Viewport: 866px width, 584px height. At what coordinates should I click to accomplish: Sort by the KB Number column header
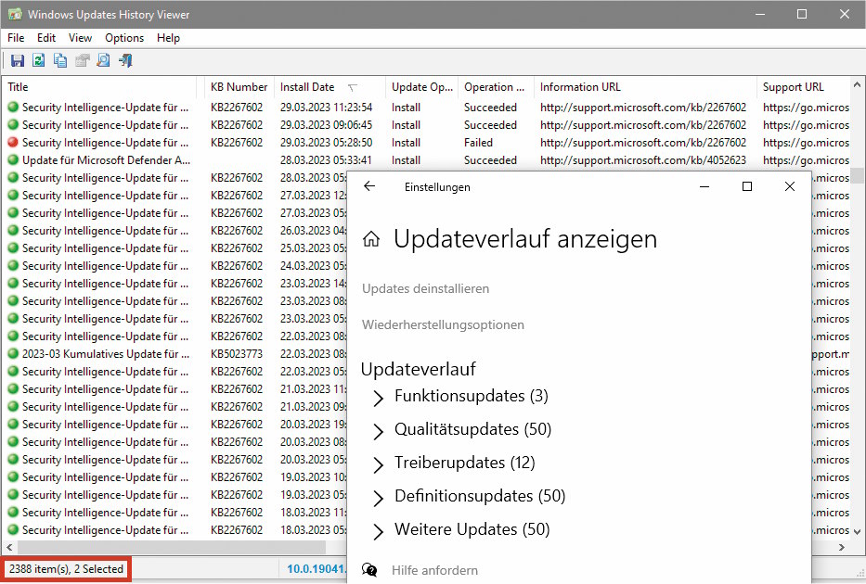pos(239,87)
